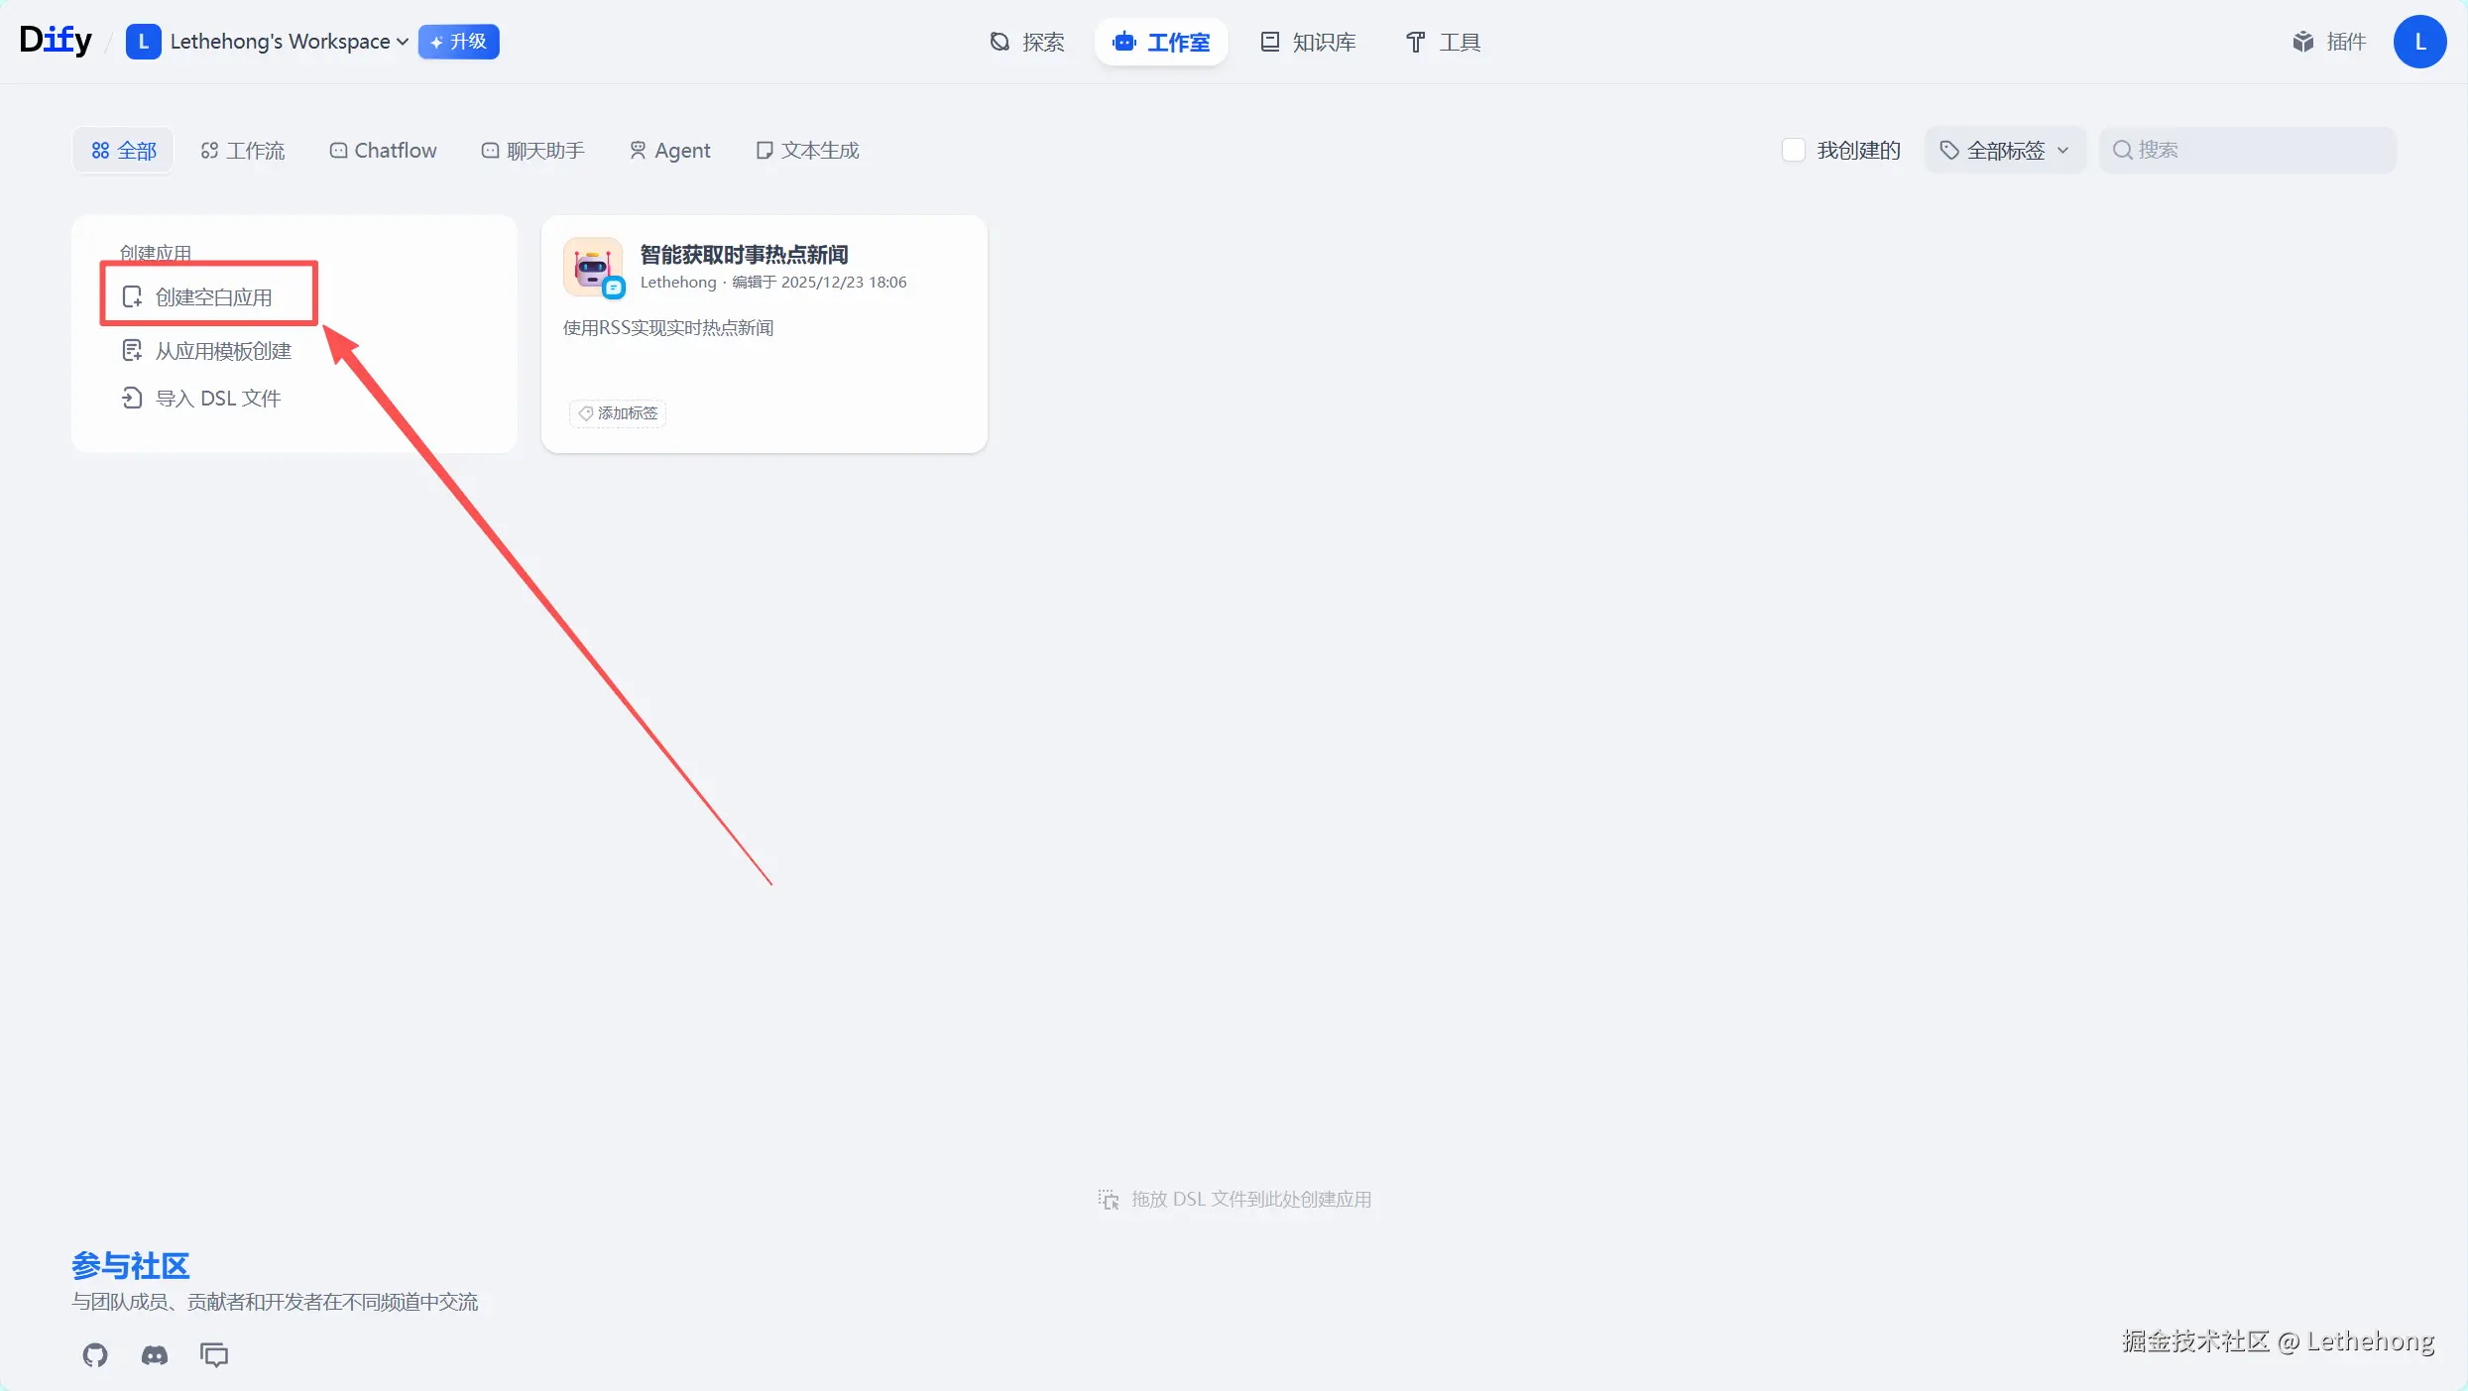
Task: Expand the 全部标签 tags dropdown
Action: pyautogui.click(x=2005, y=150)
